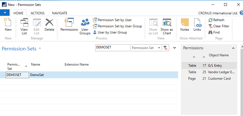243x116 pixels.
Task: Open the Permission Set filter field dropdown
Action: 159,48
